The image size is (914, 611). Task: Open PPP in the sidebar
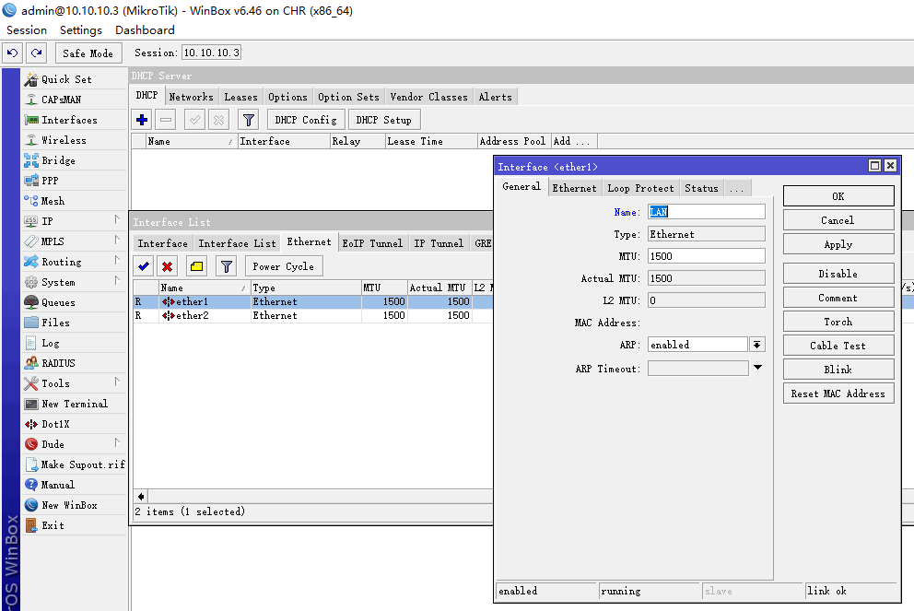click(50, 181)
